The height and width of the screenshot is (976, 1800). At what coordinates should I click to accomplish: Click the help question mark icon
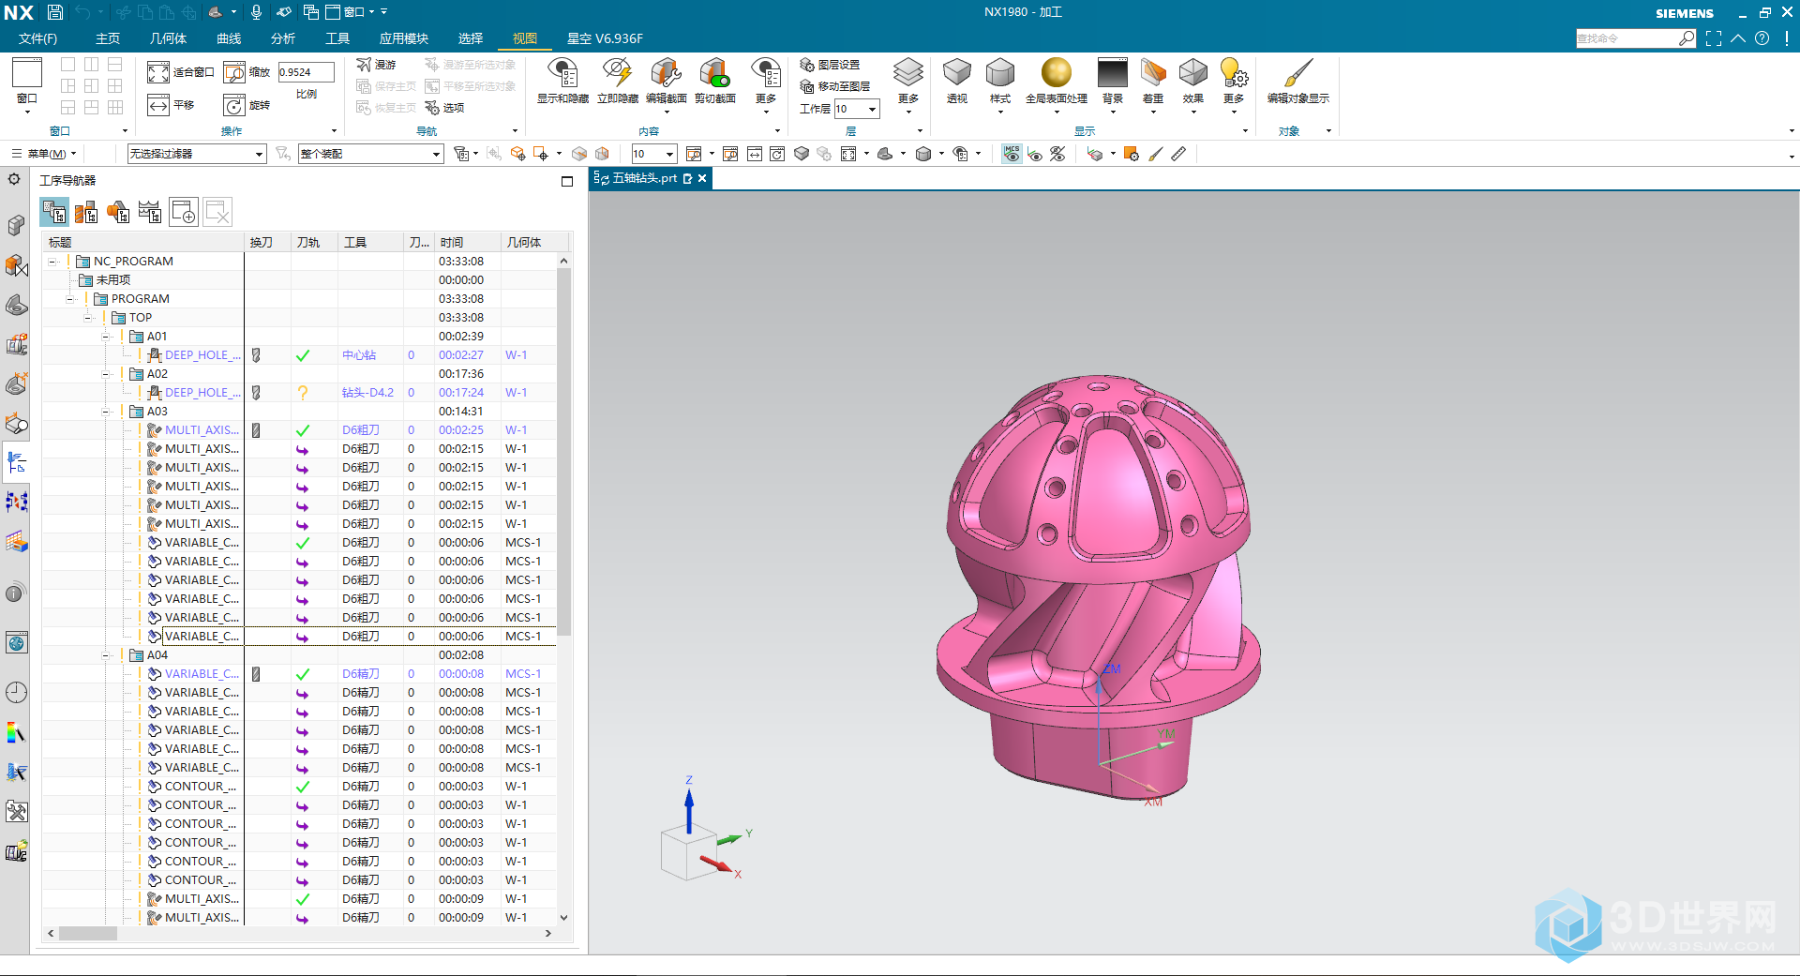[x=1762, y=38]
